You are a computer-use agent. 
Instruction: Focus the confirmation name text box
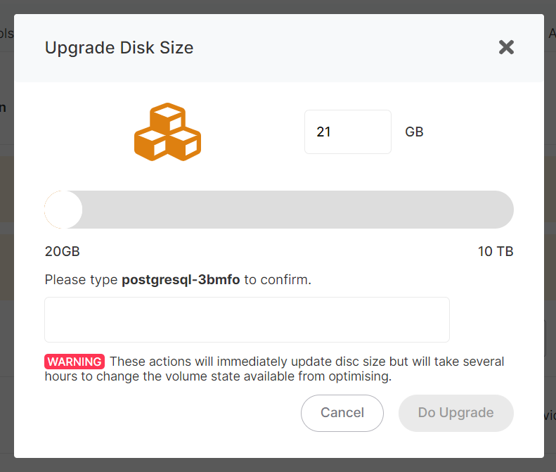point(247,319)
